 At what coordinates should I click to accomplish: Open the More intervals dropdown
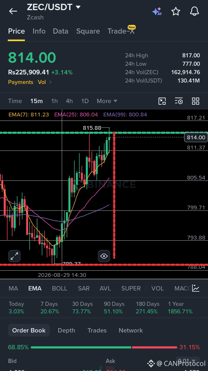[x=107, y=101]
